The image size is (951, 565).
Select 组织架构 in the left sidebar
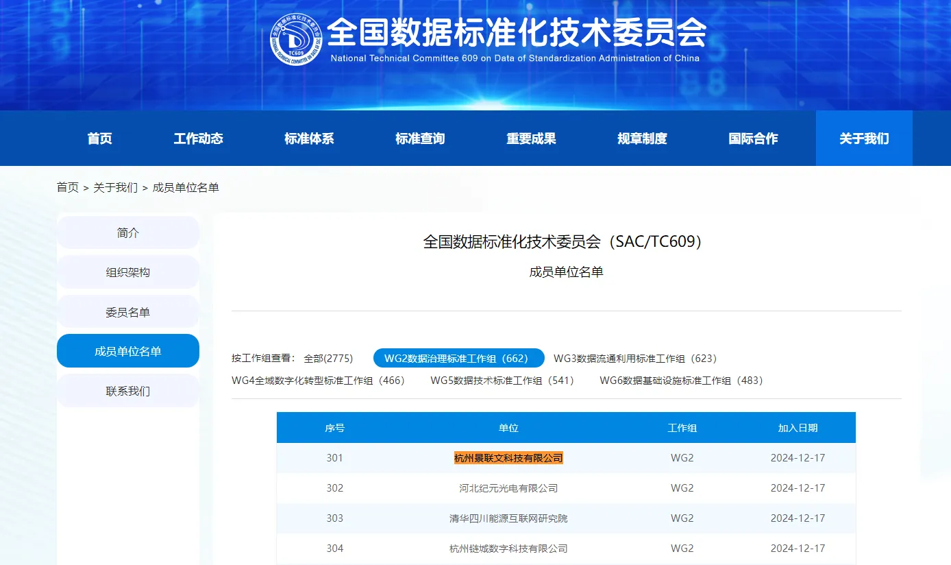[x=128, y=272]
